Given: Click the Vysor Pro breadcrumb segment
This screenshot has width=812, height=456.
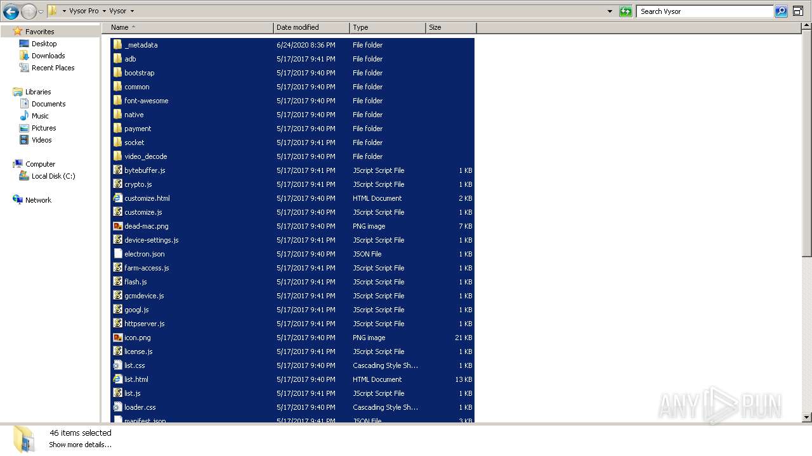Looking at the screenshot, I should pos(84,11).
